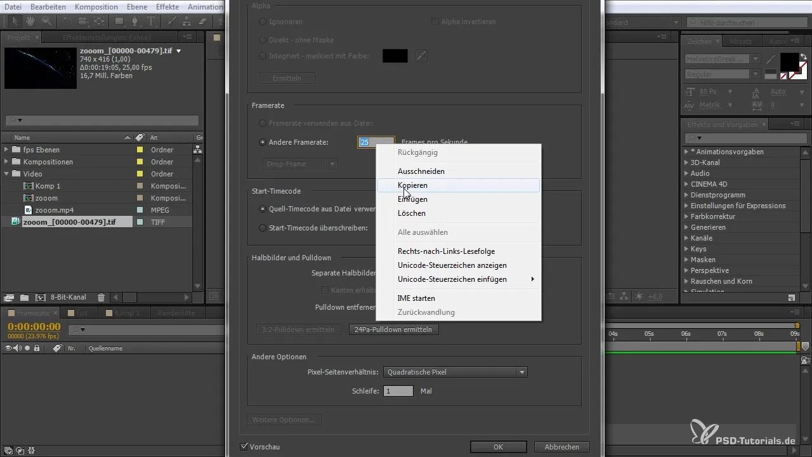Toggle transfer modes icon at timeline bottom
Screen dimensions: 812x457
point(18,450)
